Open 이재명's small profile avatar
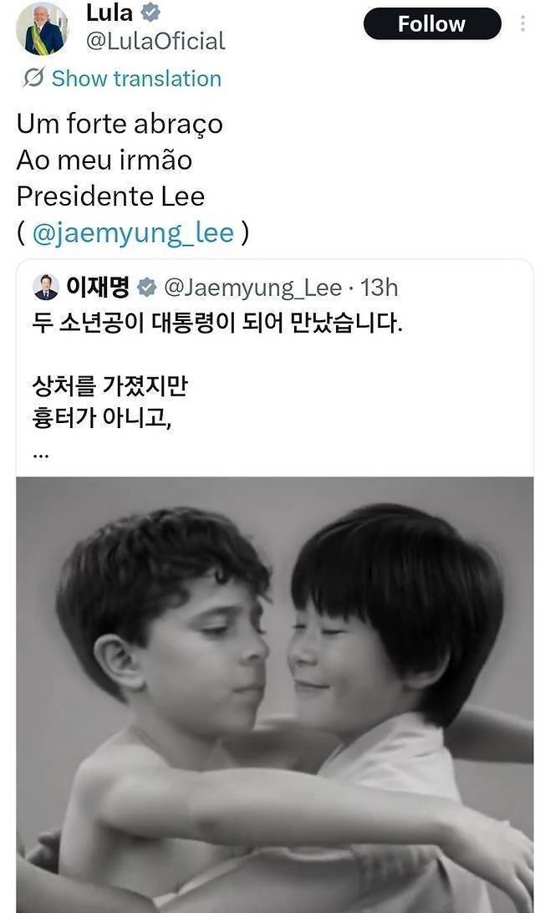This screenshot has width=550, height=913. (x=45, y=288)
